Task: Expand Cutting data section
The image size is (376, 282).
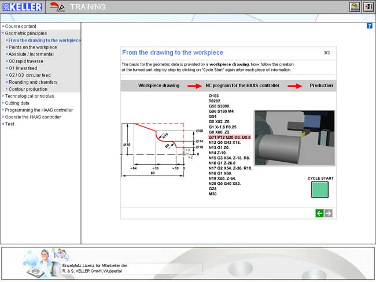Action: click(17, 103)
